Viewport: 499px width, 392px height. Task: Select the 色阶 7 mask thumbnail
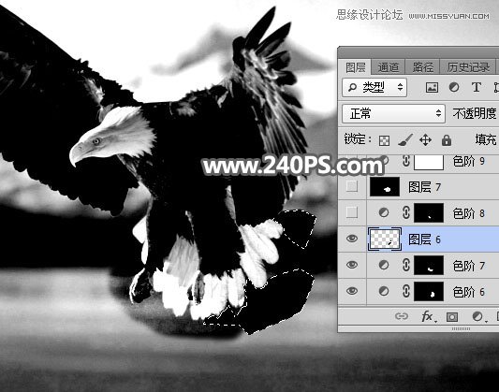[429, 265]
